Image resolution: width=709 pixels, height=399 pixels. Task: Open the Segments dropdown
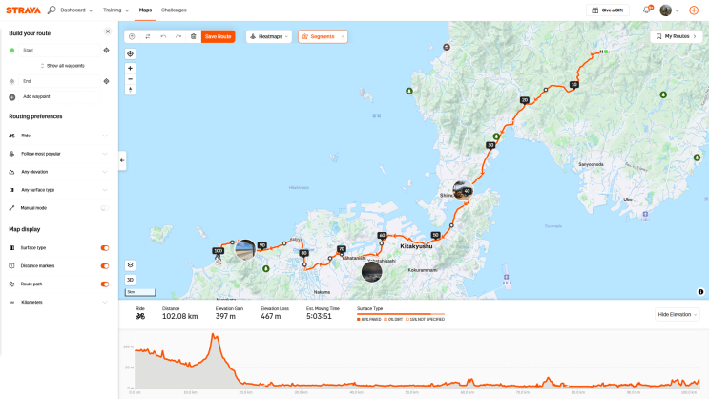[323, 36]
